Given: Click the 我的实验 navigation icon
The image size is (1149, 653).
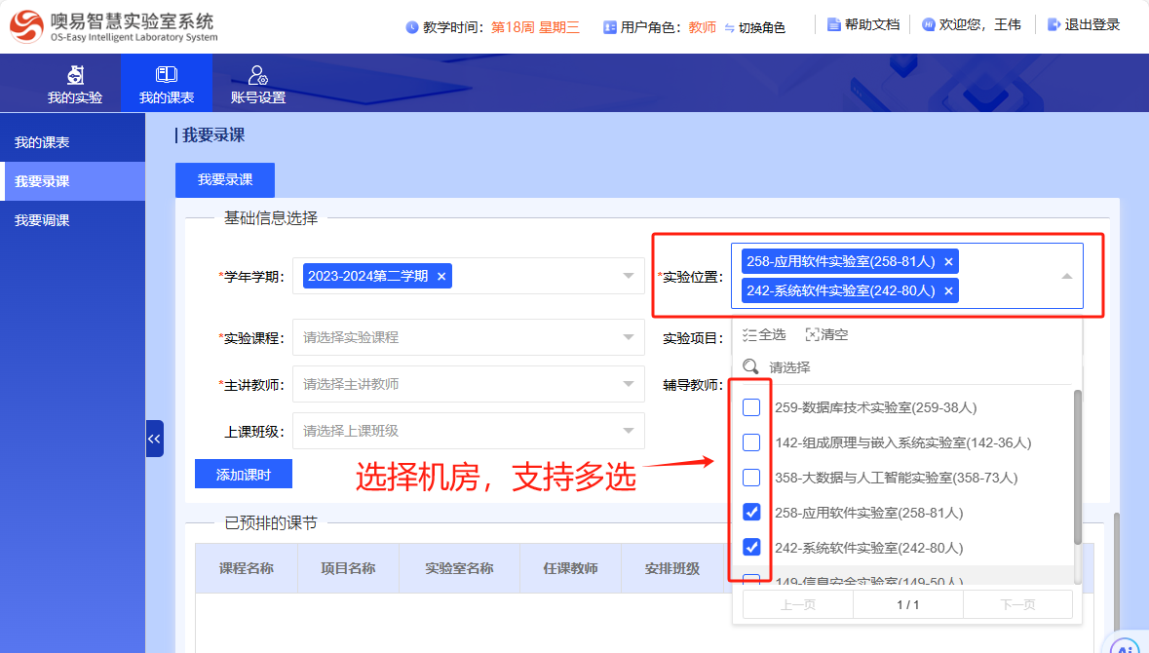Looking at the screenshot, I should tap(75, 75).
